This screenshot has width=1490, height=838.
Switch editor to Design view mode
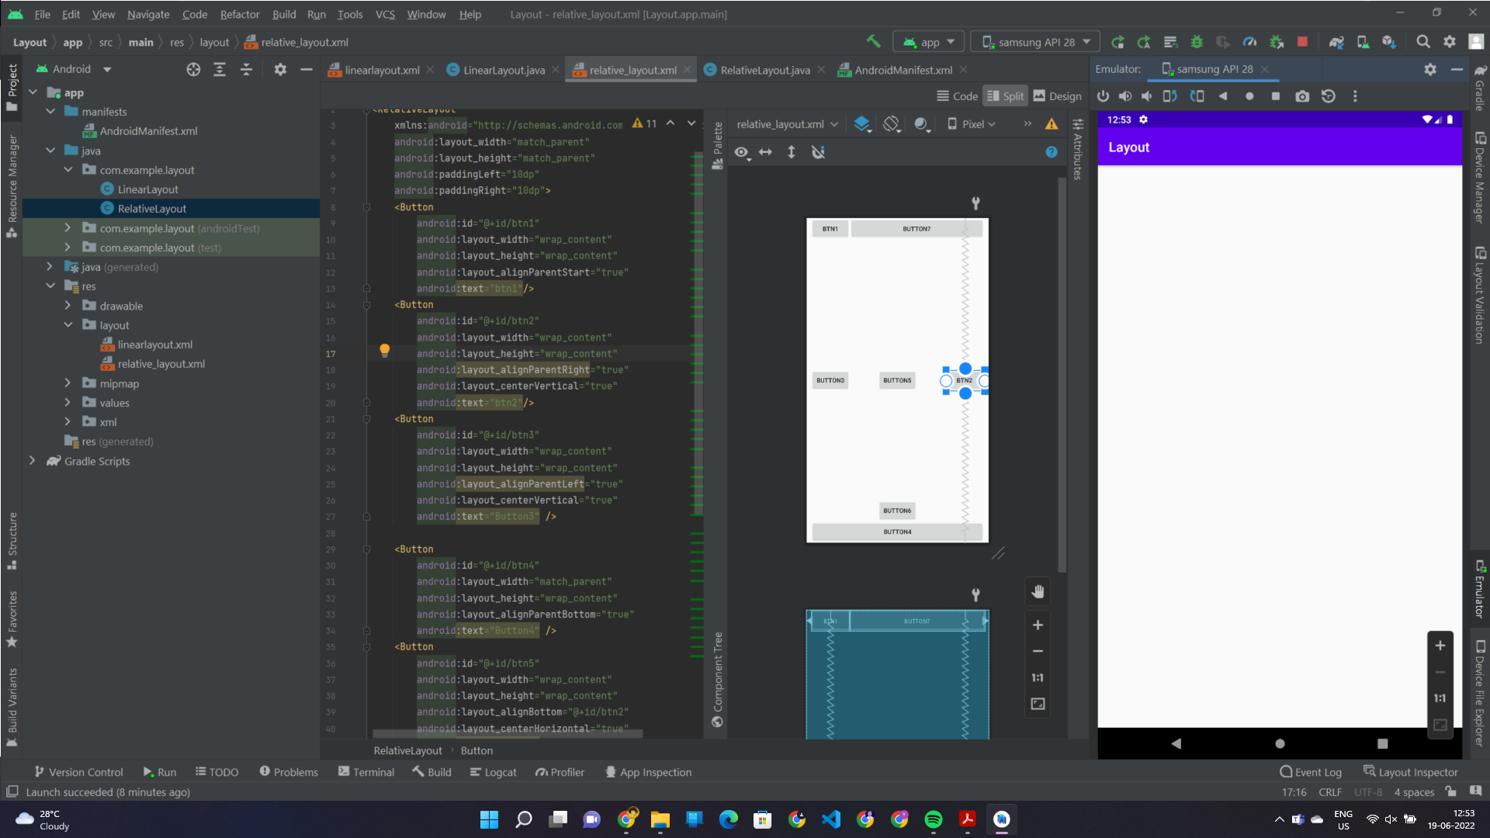click(x=1057, y=96)
